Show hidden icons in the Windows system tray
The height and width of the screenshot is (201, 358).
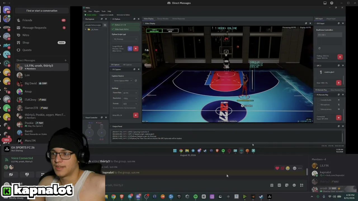point(312,197)
